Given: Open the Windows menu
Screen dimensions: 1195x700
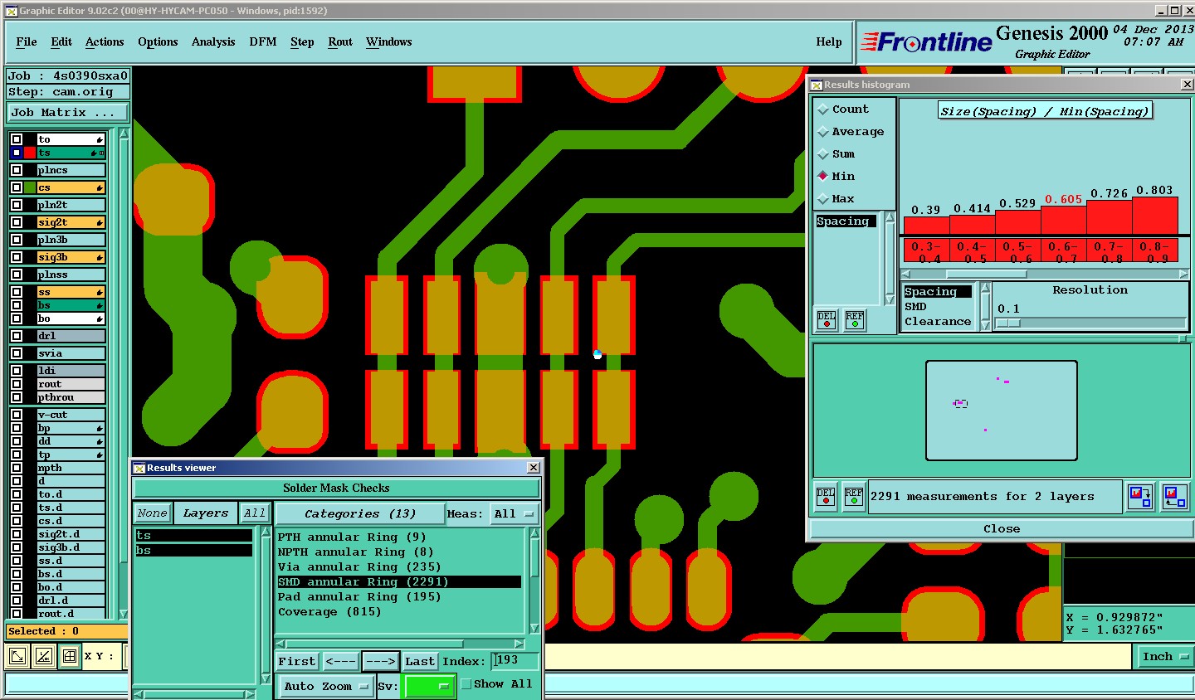Looking at the screenshot, I should pos(389,42).
